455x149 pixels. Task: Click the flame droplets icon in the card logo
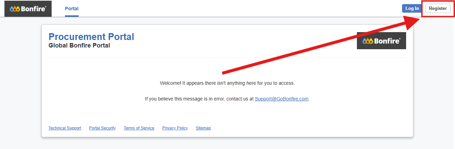click(x=368, y=41)
